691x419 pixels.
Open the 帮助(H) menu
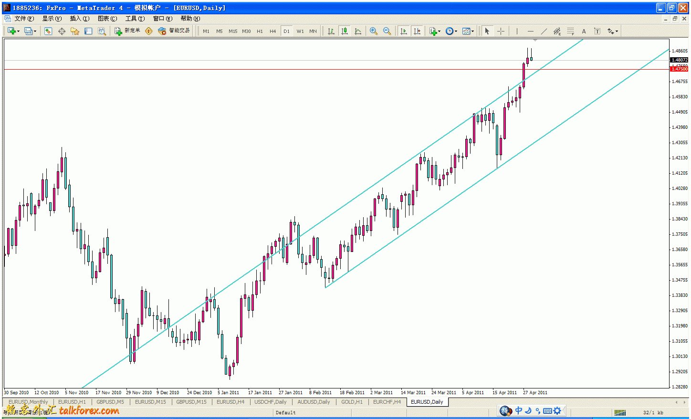click(190, 19)
